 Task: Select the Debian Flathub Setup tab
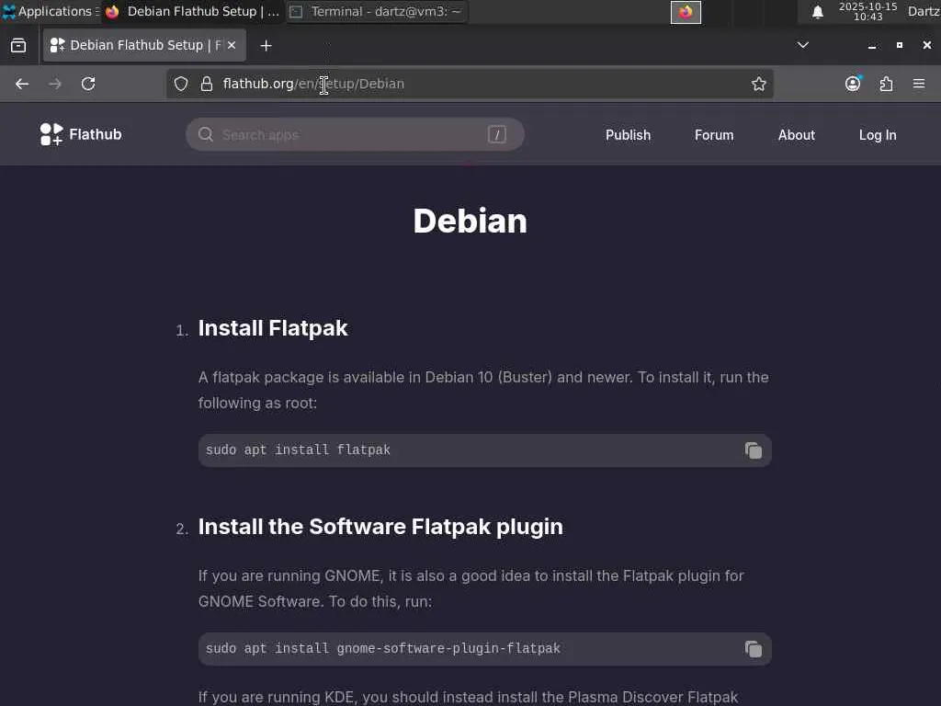144,45
